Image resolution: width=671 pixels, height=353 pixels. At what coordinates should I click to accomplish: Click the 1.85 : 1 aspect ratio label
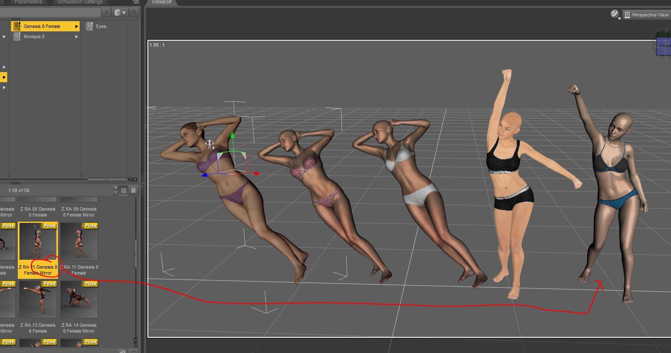(x=157, y=45)
